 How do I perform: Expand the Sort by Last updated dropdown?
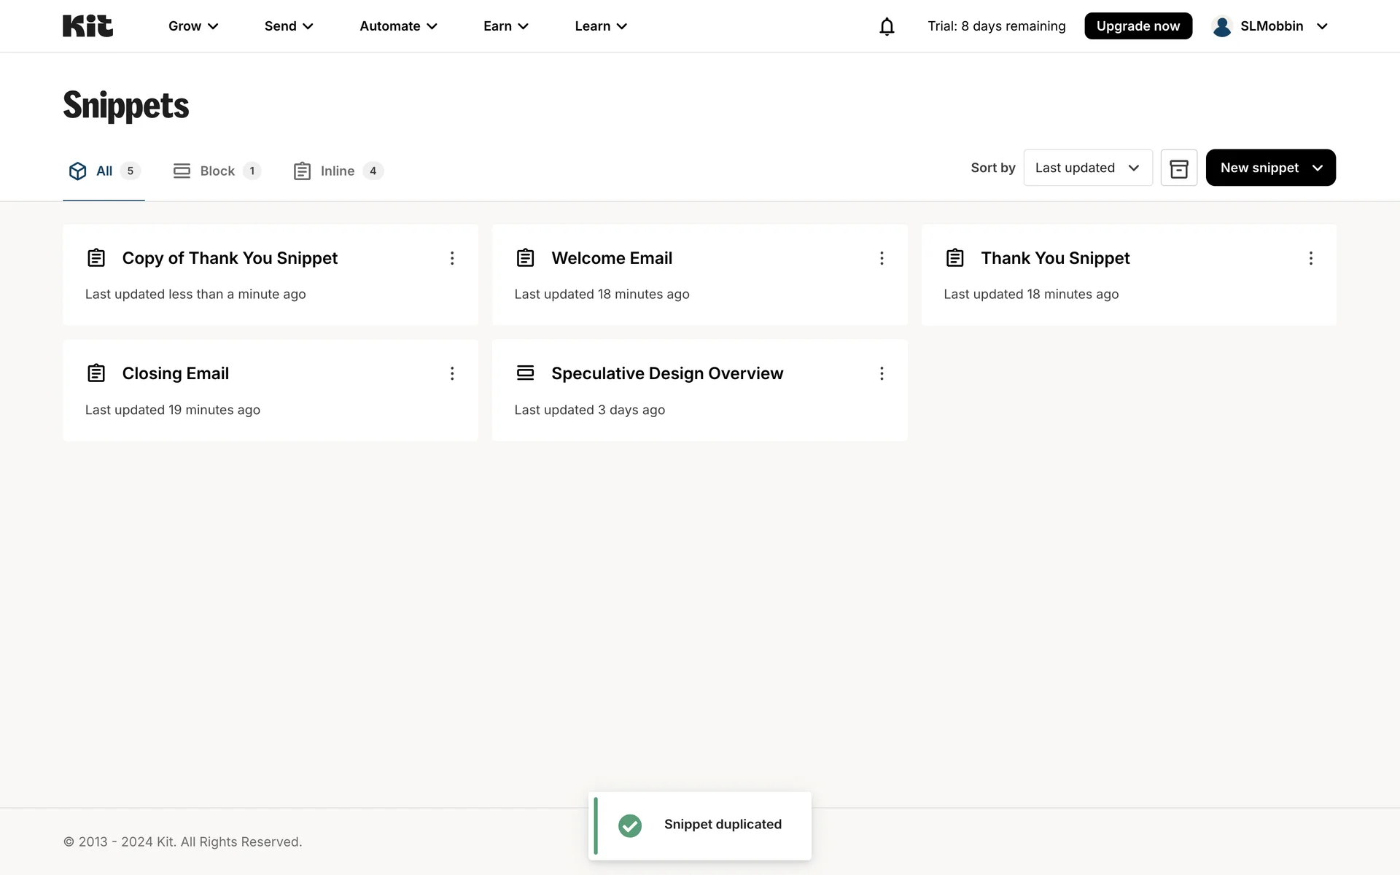(x=1087, y=168)
